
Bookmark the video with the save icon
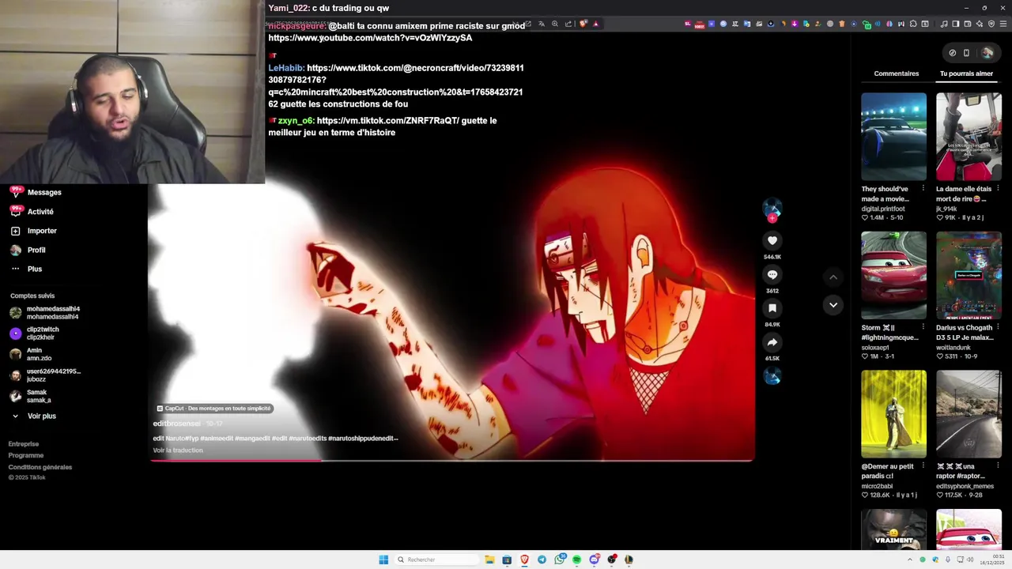coord(772,308)
